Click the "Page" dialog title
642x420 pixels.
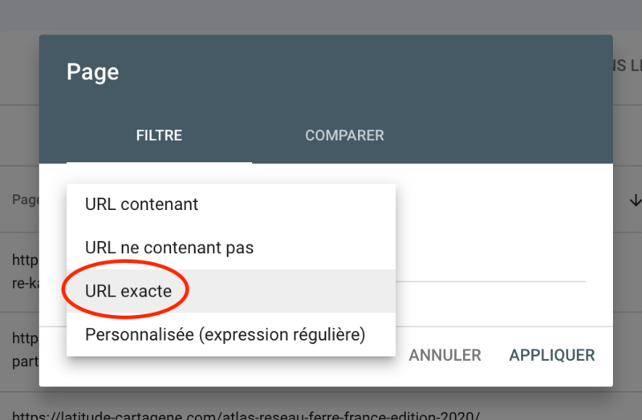pyautogui.click(x=92, y=72)
